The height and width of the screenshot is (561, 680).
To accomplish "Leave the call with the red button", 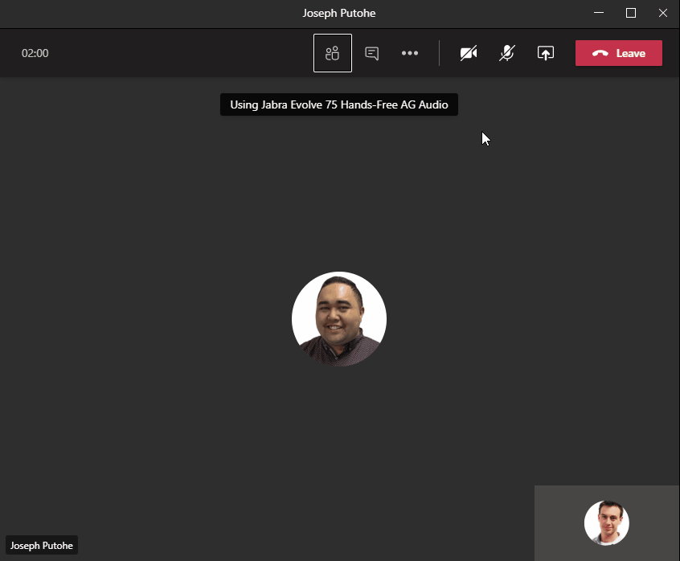I will pos(618,53).
